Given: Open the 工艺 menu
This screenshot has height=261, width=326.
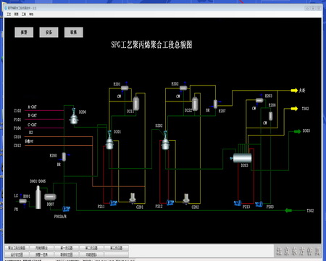Looking at the screenshot, I should click(x=9, y=14).
